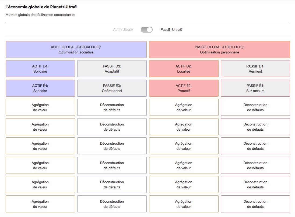Click the Passif+Ultra® label
The width and height of the screenshot is (295, 217).
[171, 30]
